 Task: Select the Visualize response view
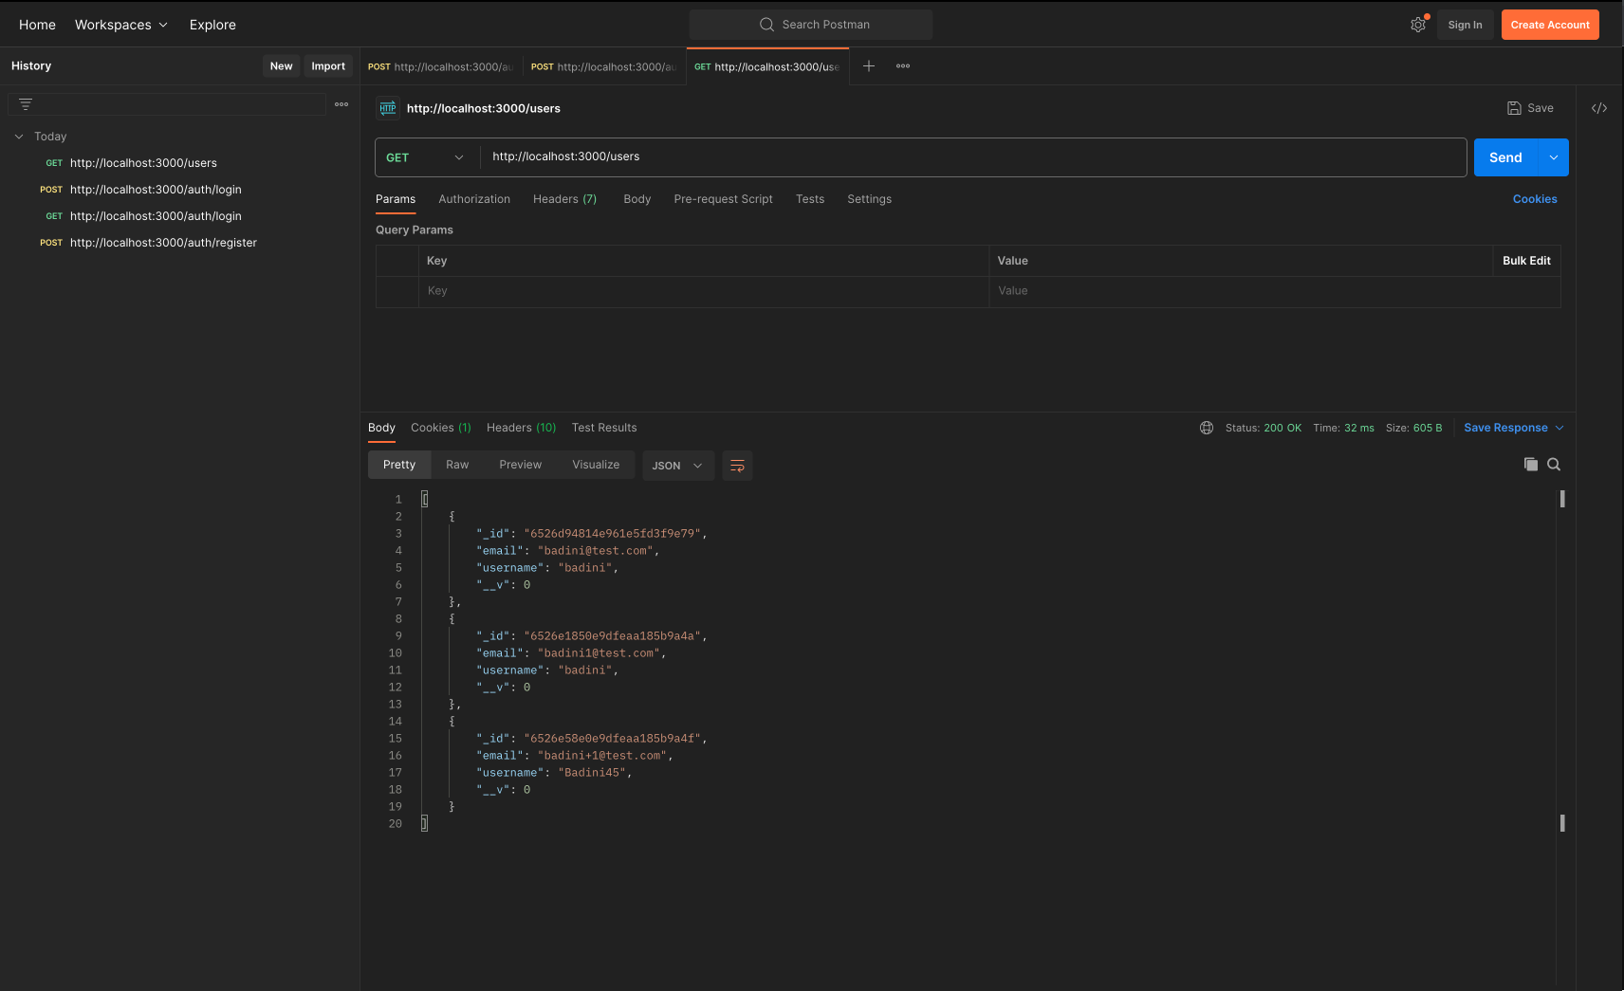596,465
